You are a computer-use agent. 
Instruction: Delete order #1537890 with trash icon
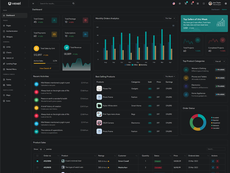[217, 161]
